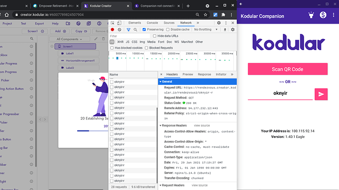Bookmark page with star icon

point(205,15)
